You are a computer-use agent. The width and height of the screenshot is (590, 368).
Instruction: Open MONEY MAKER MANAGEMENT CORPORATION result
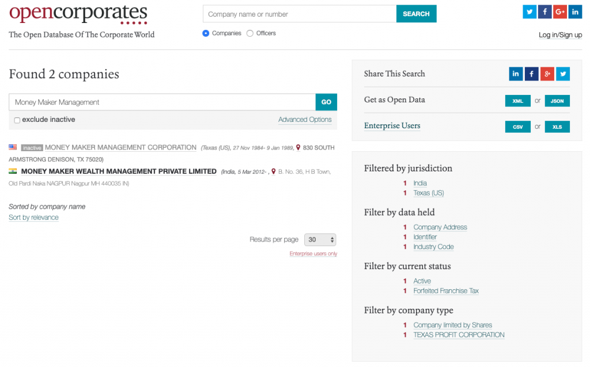(x=120, y=148)
